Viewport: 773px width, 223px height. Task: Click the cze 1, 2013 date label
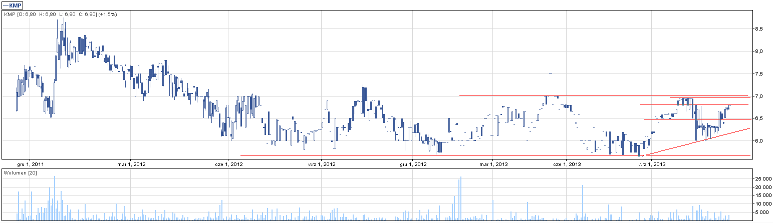point(567,163)
